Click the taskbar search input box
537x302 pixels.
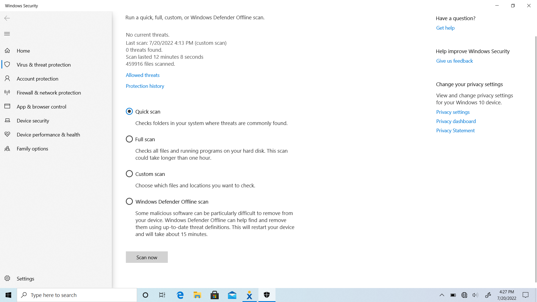click(x=77, y=295)
